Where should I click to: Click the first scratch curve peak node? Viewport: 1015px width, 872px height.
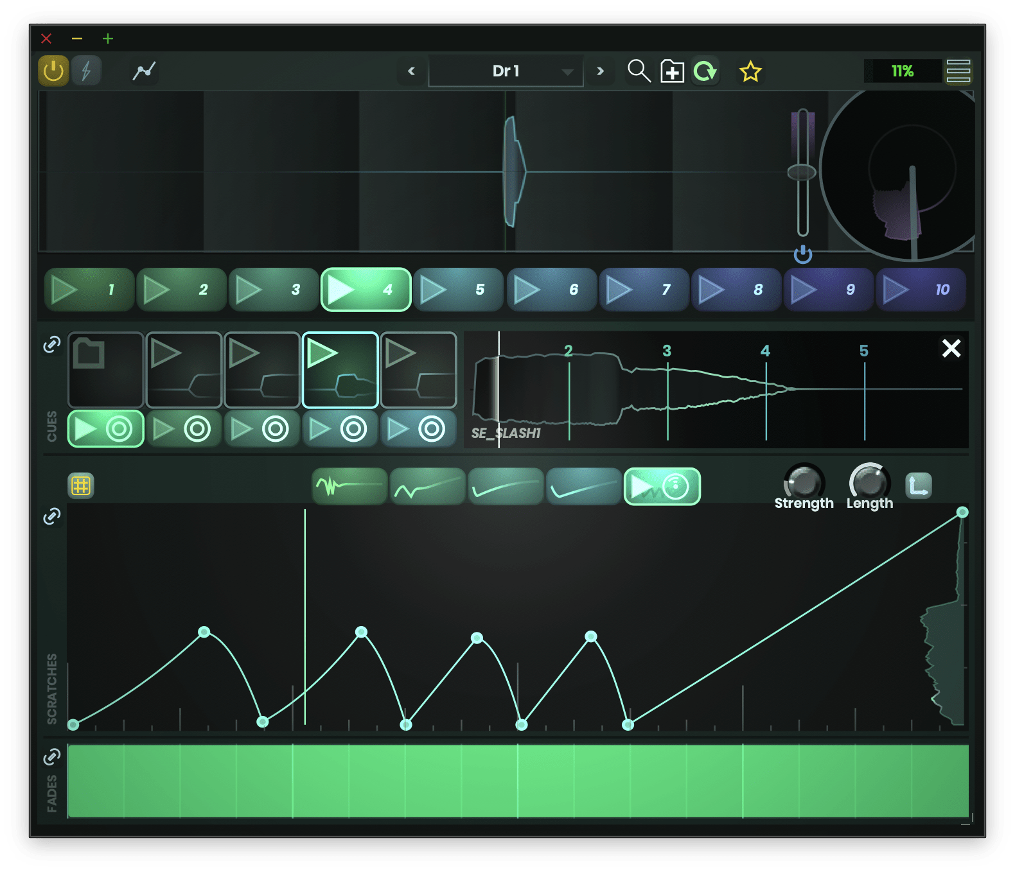[204, 632]
